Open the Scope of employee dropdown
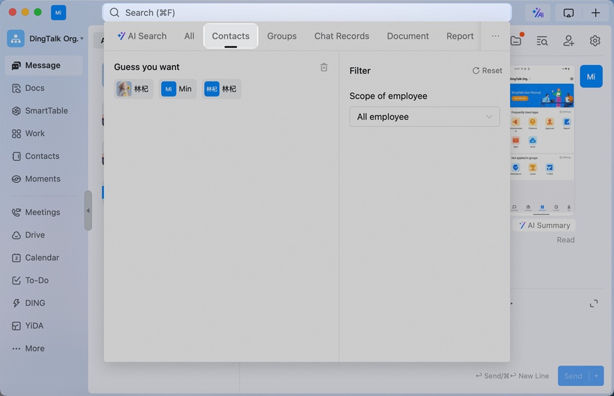 [x=424, y=117]
